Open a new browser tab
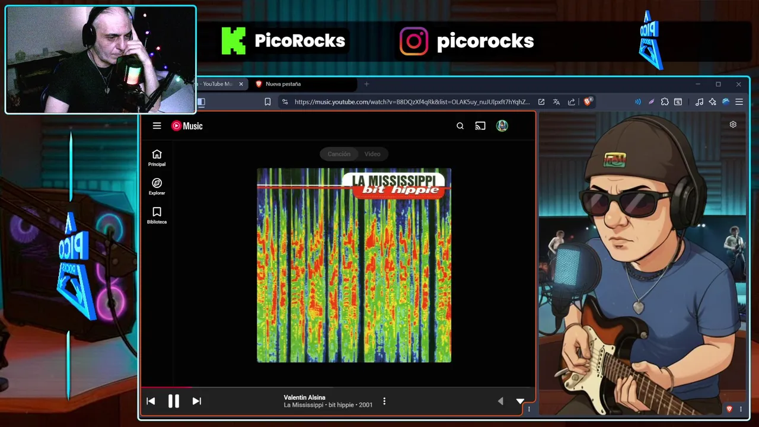The image size is (759, 427). pyautogui.click(x=366, y=84)
